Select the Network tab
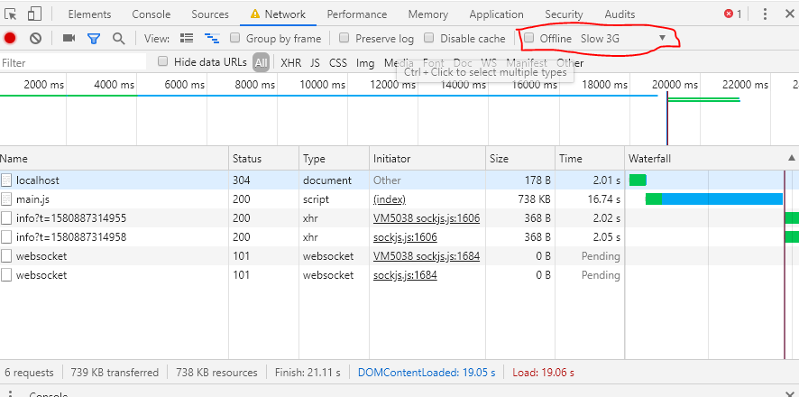 [279, 14]
